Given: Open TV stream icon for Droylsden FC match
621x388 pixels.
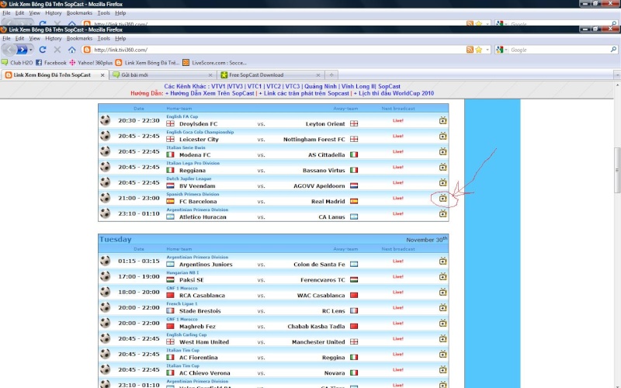Looking at the screenshot, I should (442, 120).
